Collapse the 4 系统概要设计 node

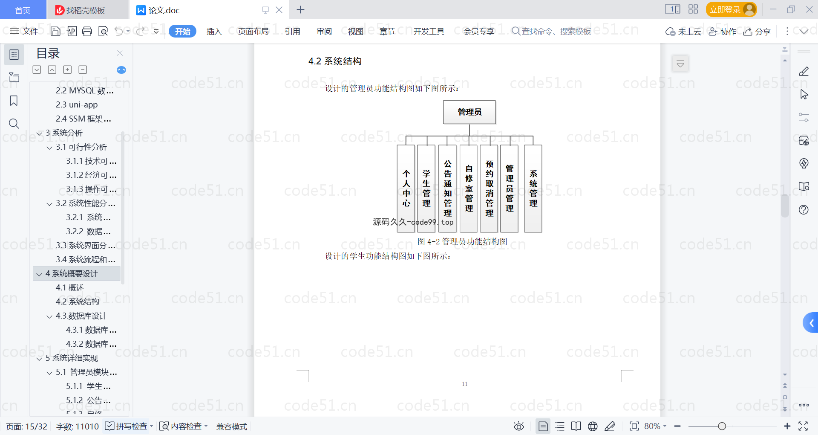click(x=39, y=274)
